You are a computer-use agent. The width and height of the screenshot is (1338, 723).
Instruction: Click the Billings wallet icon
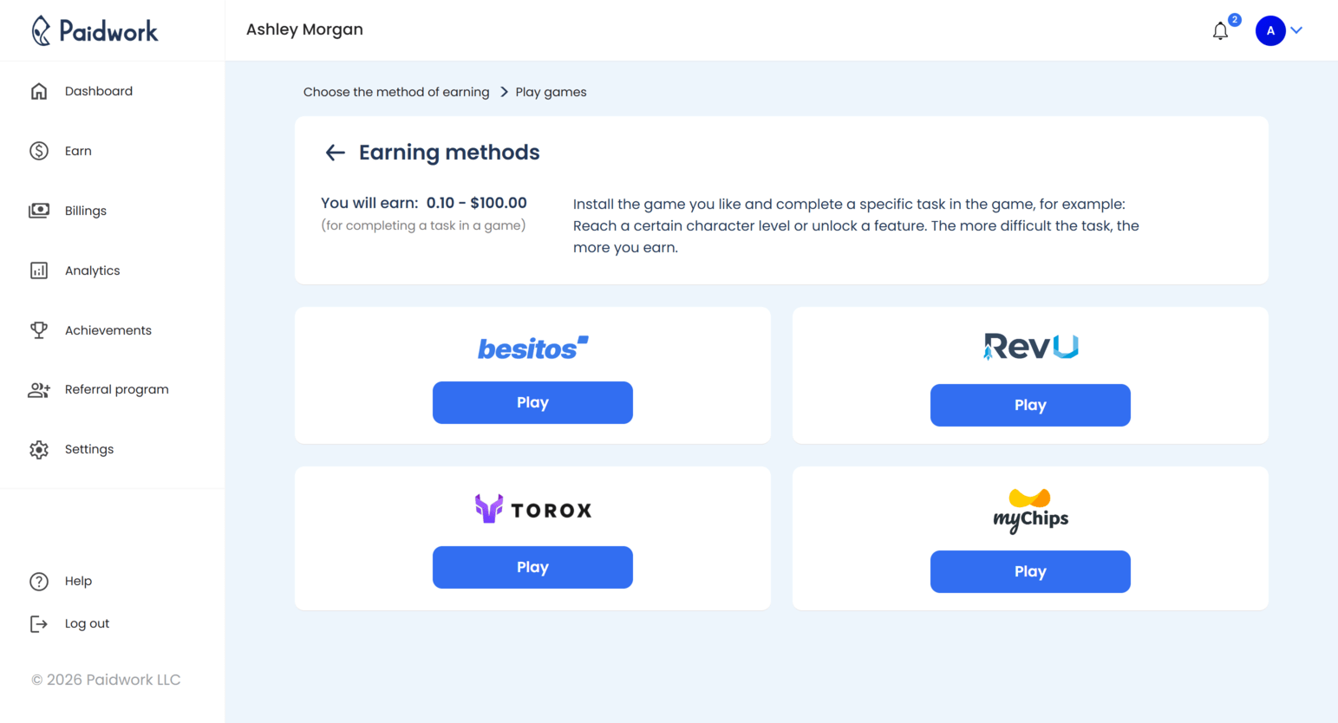[x=40, y=210]
